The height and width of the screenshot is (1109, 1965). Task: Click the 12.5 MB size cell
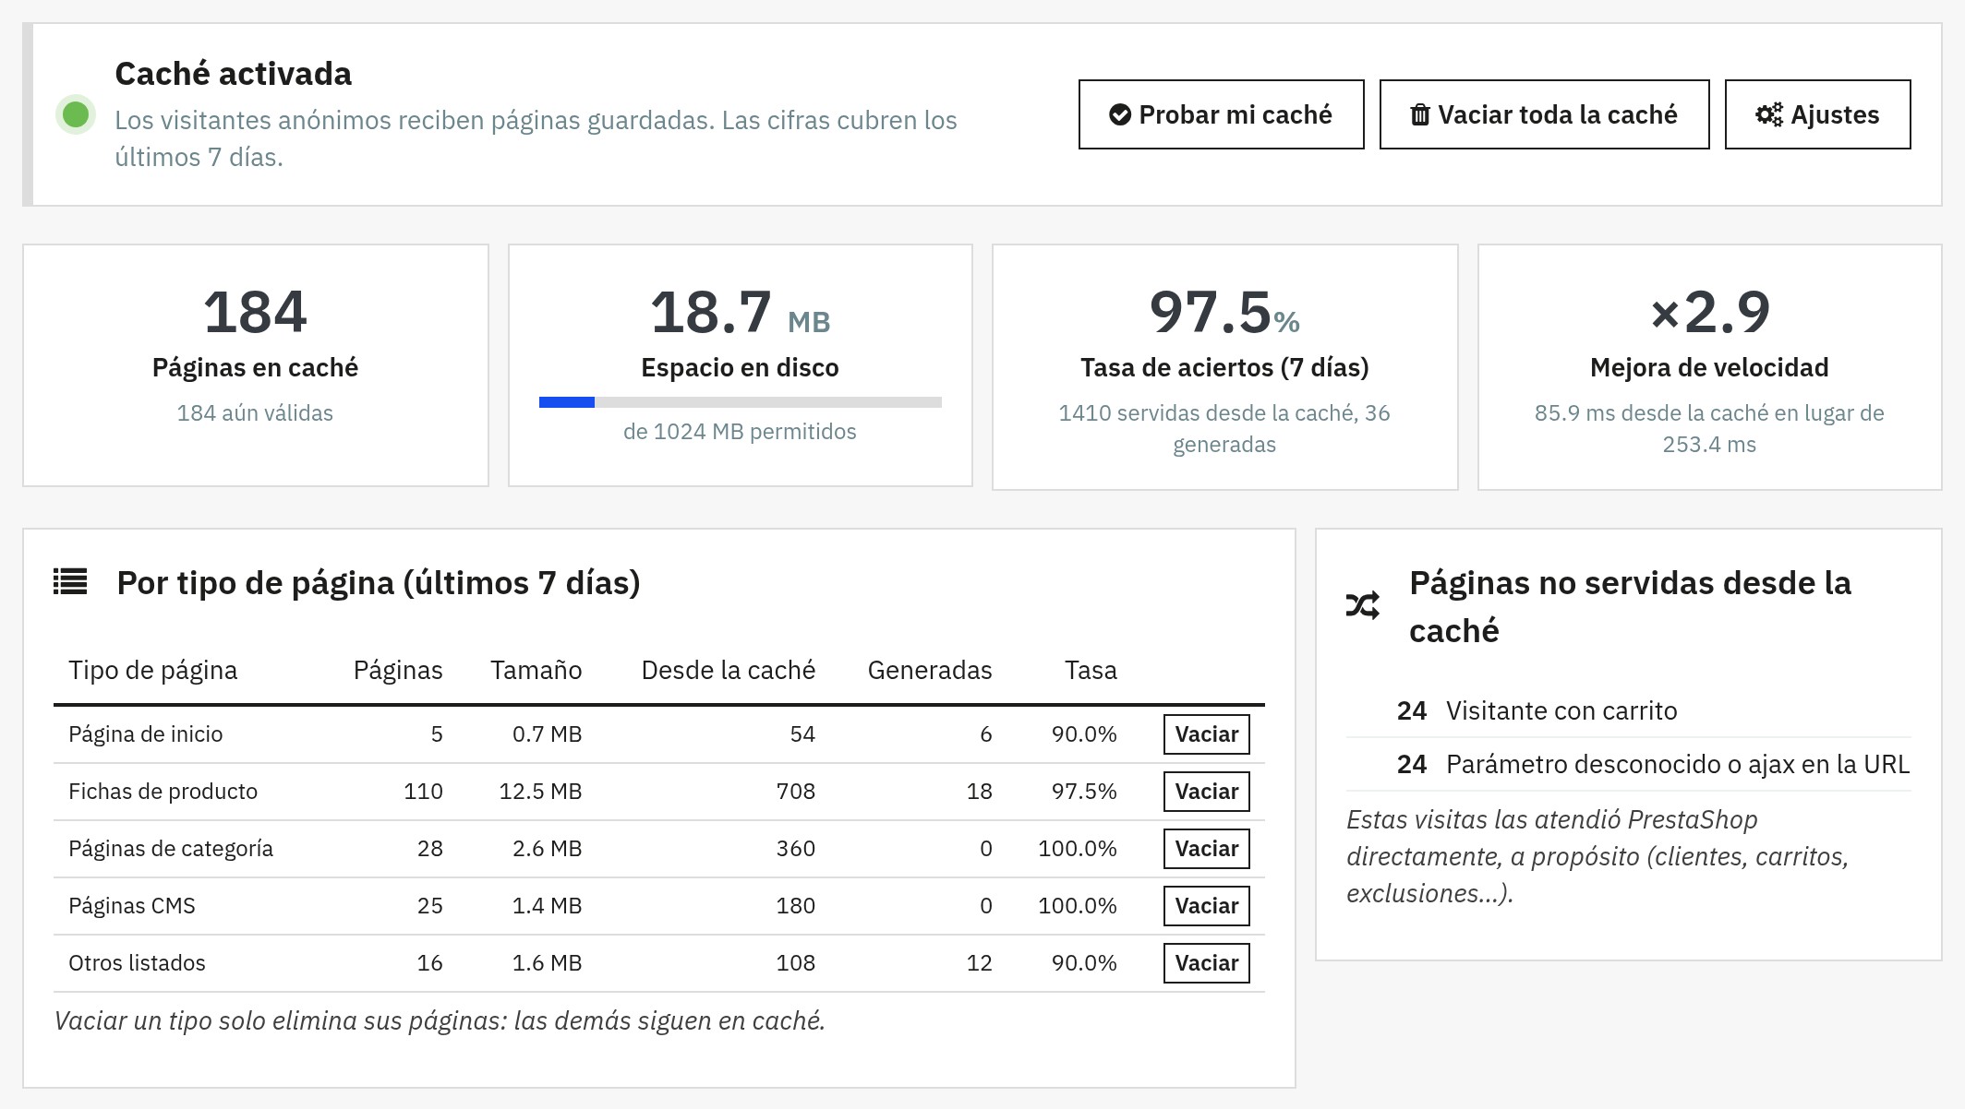pyautogui.click(x=540, y=792)
